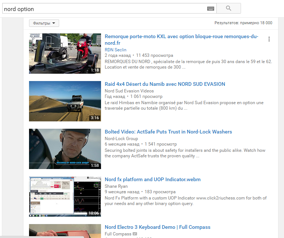Open three-dot menu for Remorque video
Image resolution: width=284 pixels, height=238 pixels.
269,39
